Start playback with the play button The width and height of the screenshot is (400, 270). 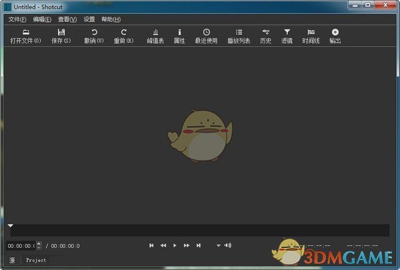(175, 245)
